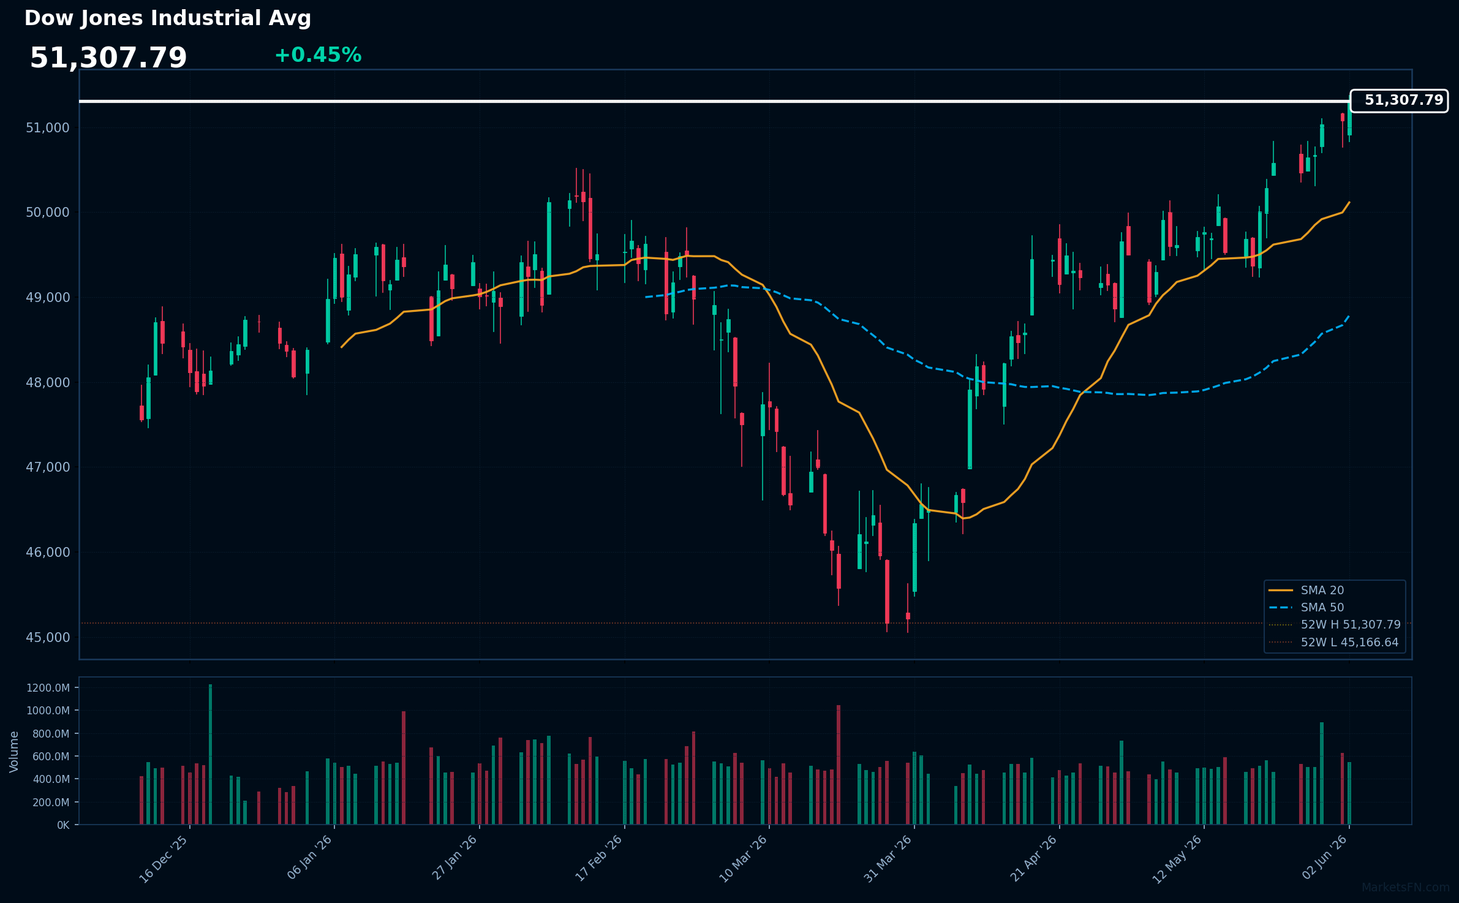
Task: Click the 10 Mar '26 date label
Action: tap(743, 859)
